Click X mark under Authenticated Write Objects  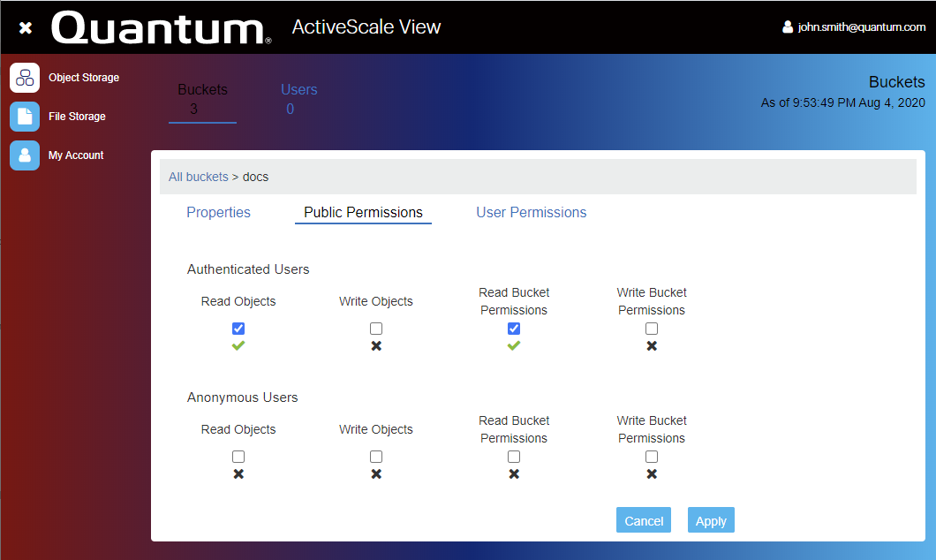(x=376, y=346)
